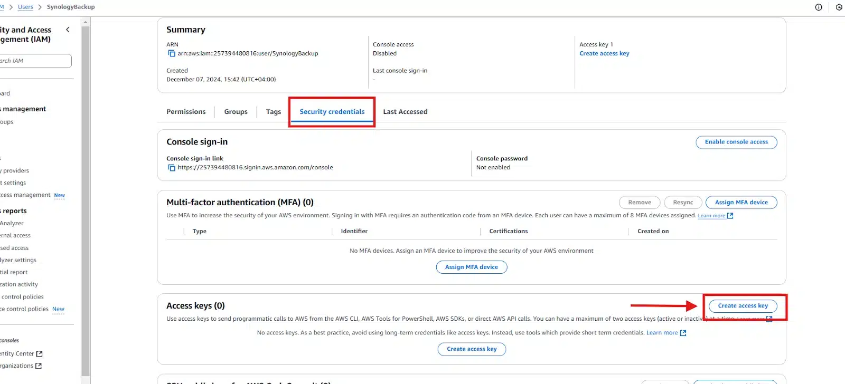Click the New badge beside access management
Screen dimensions: 845x384
pyautogui.click(x=59, y=195)
